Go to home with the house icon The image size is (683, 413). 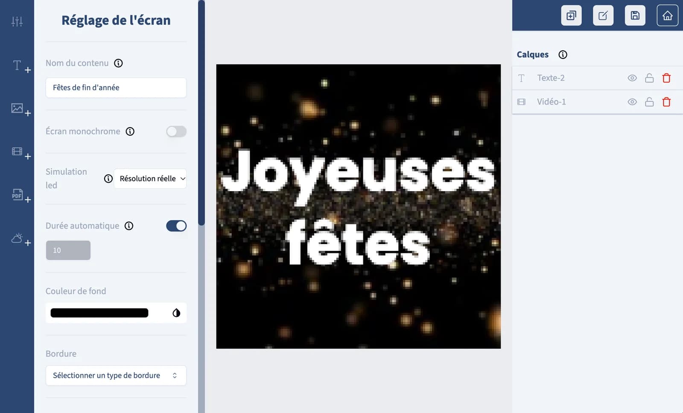pyautogui.click(x=668, y=16)
